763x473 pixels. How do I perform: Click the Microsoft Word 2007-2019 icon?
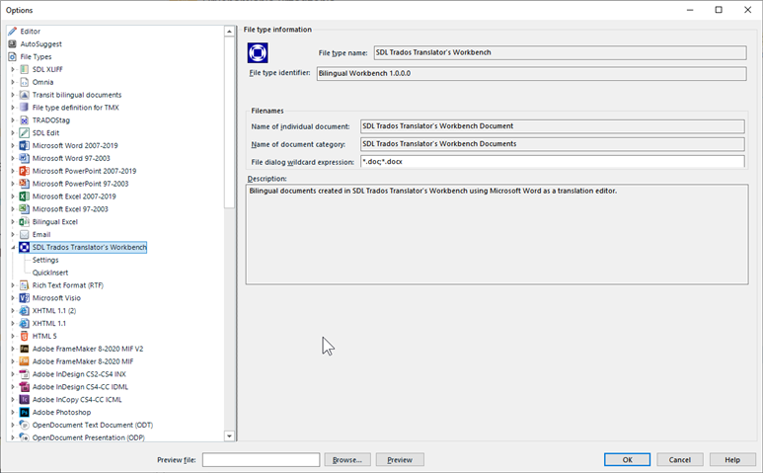click(24, 145)
